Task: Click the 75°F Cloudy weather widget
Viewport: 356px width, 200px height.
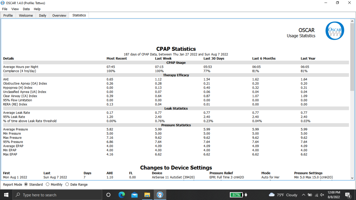Action: pyautogui.click(x=283, y=195)
